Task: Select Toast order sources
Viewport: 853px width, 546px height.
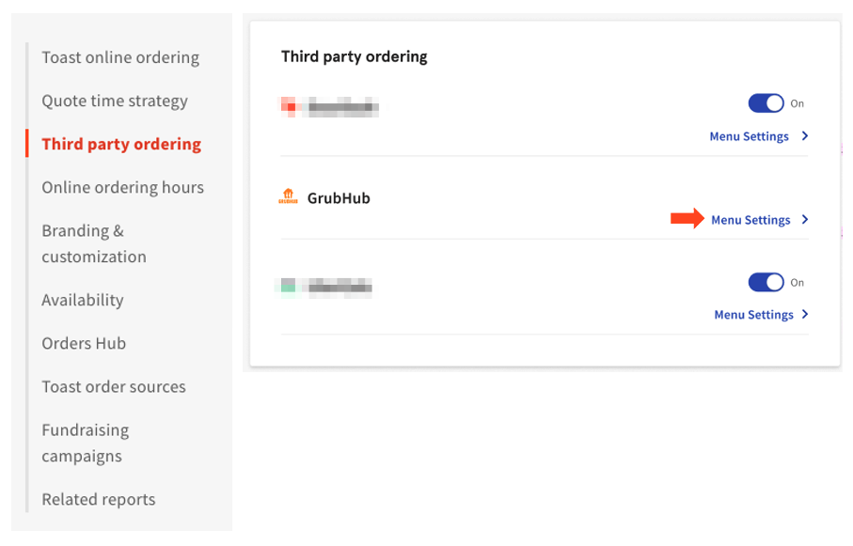Action: coord(114,386)
